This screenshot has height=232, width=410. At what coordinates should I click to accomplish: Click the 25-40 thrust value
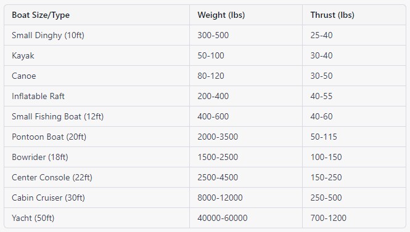(x=321, y=35)
